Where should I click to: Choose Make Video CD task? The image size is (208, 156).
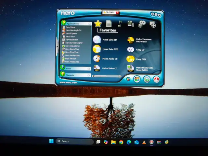[110, 68]
